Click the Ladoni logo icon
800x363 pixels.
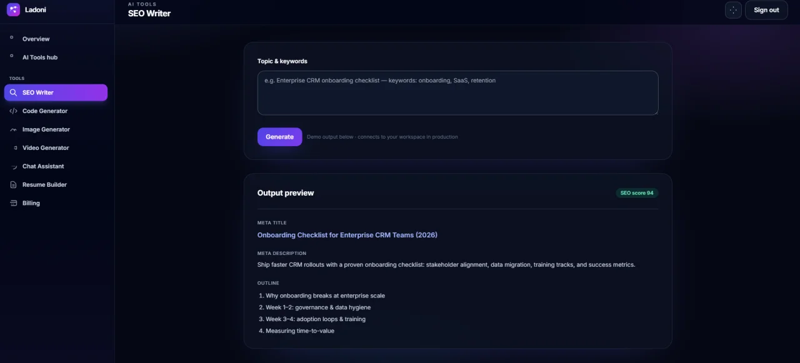[13, 9]
